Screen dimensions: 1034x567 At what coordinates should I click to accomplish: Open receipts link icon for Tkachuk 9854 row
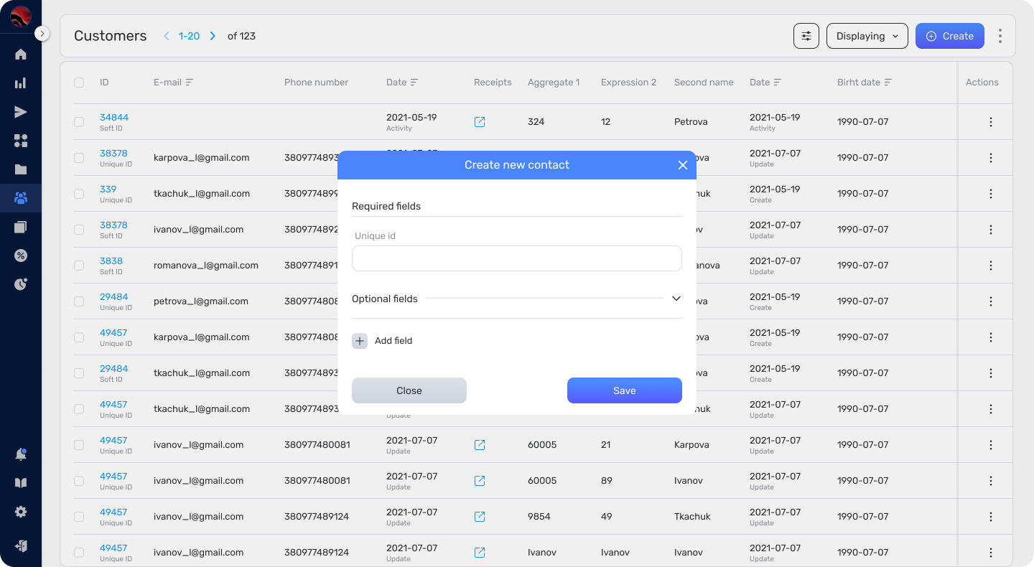click(480, 517)
